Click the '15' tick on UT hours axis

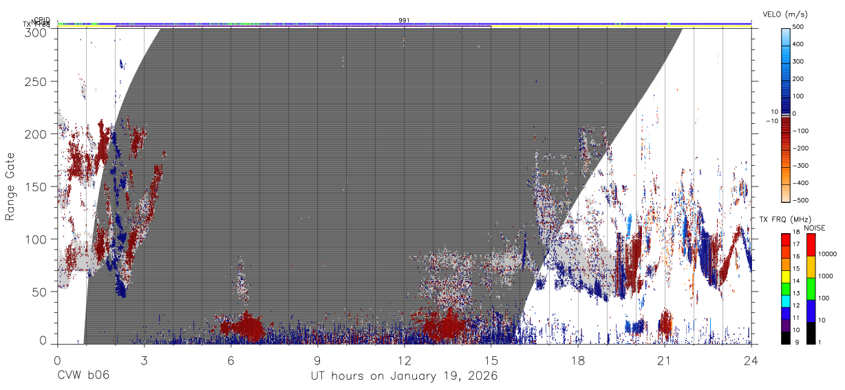491,360
